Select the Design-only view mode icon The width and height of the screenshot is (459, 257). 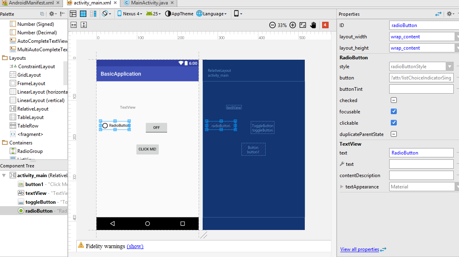tap(73, 13)
